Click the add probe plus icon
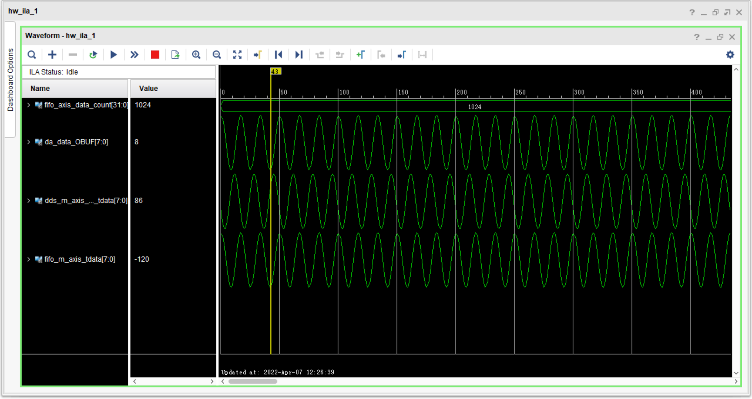 pyautogui.click(x=52, y=55)
